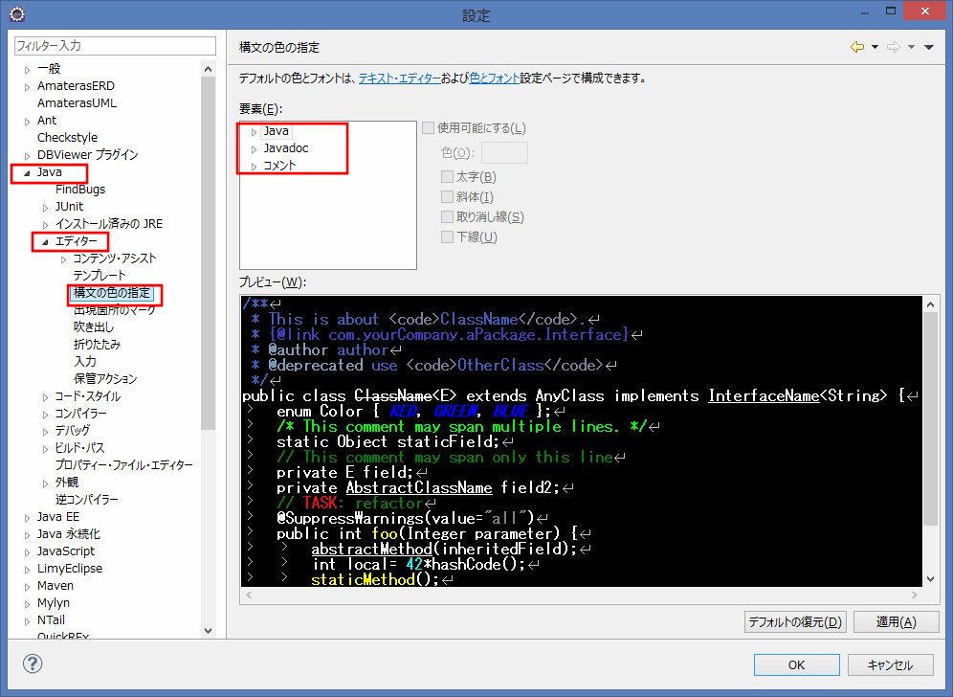Select NTail in the tree
The image size is (953, 697).
click(51, 620)
